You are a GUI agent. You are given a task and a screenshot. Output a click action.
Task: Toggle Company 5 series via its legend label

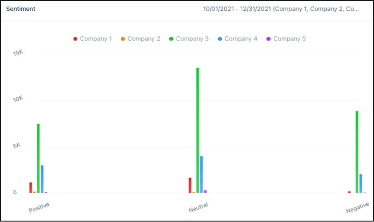pos(289,39)
